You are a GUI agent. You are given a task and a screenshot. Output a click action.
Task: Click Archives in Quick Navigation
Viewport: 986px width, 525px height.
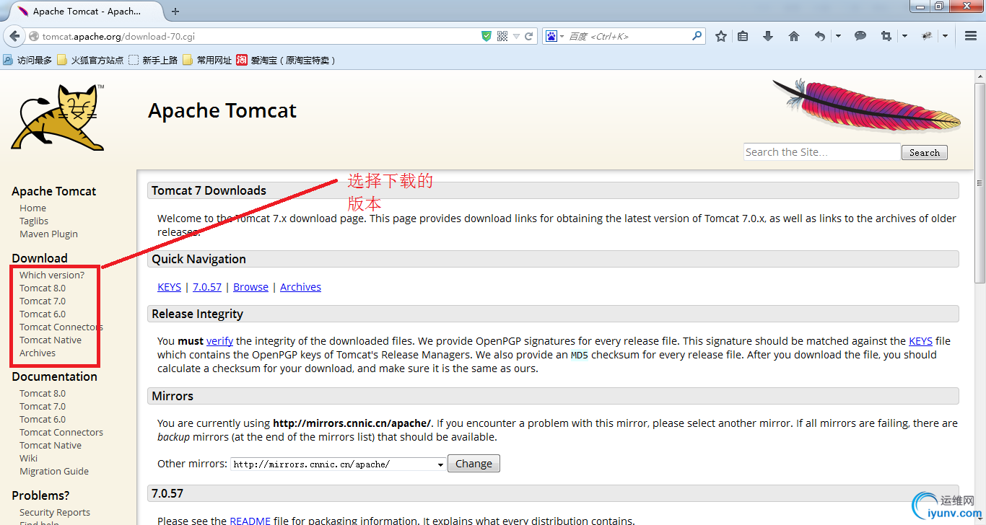tap(300, 287)
